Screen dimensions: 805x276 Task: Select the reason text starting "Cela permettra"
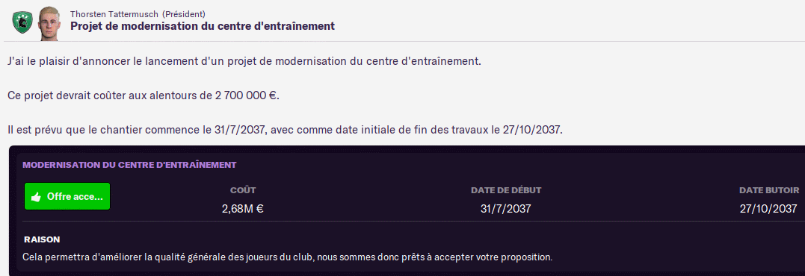288,257
